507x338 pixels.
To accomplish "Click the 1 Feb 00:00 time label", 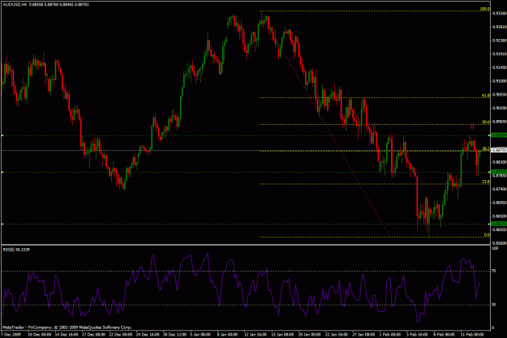I will point(390,335).
